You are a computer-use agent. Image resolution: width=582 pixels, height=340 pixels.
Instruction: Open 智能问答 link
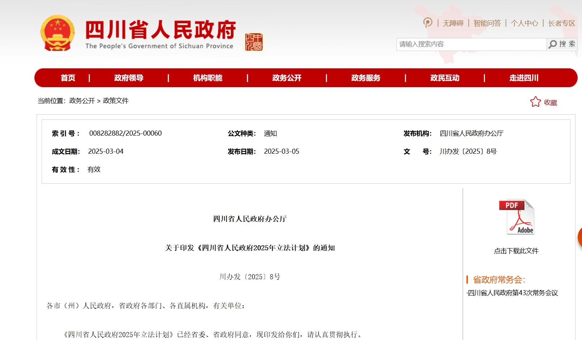coord(487,23)
